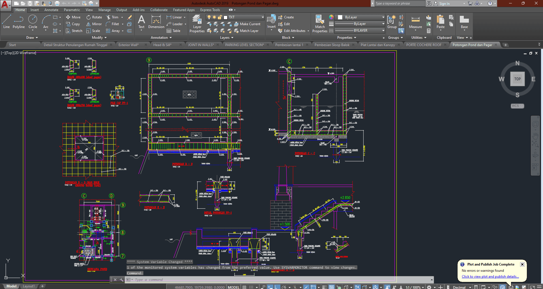Toggle drawing grid display in status bar
The width and height of the screenshot is (543, 289).
(x=244, y=287)
